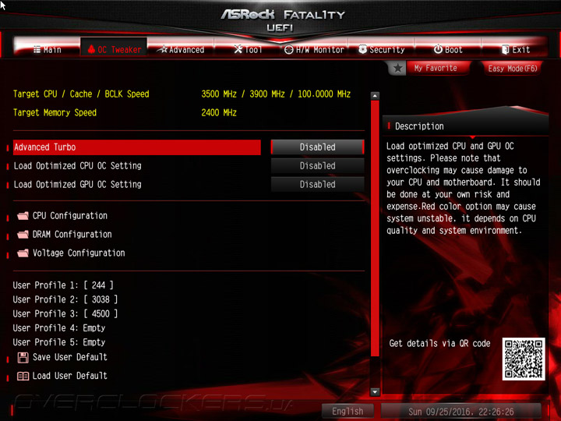
Task: Click the QR code for details
Action: click(x=524, y=359)
